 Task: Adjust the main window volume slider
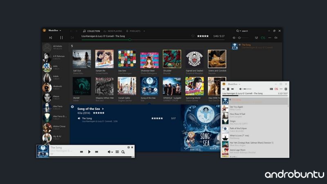point(243,38)
